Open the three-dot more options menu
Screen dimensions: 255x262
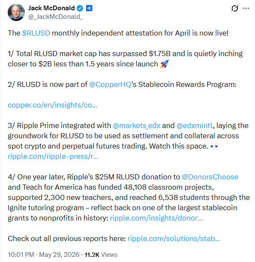pyautogui.click(x=246, y=9)
